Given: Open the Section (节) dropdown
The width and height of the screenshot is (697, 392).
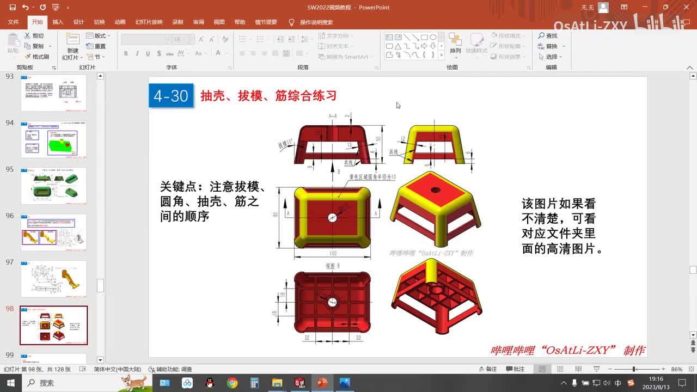Looking at the screenshot, I should pyautogui.click(x=96, y=57).
